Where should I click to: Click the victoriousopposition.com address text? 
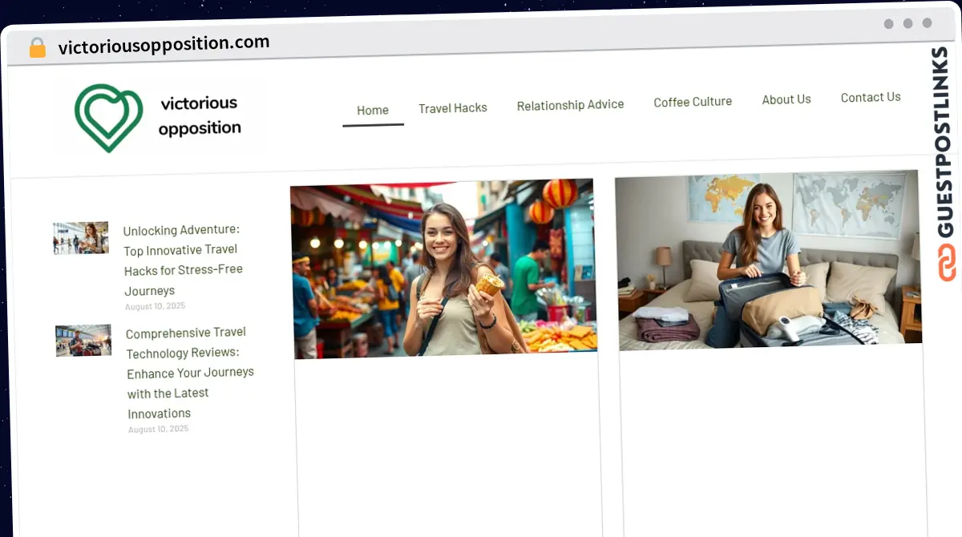[x=164, y=44]
